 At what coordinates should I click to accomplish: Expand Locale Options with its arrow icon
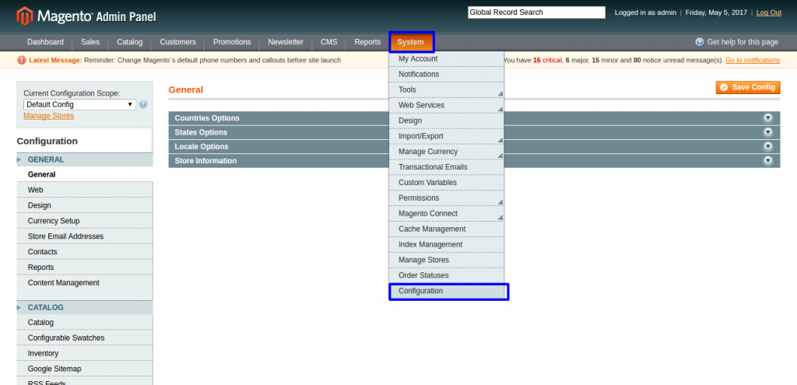click(x=768, y=146)
